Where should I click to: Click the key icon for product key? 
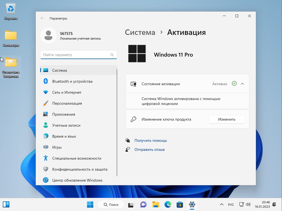[x=133, y=119]
